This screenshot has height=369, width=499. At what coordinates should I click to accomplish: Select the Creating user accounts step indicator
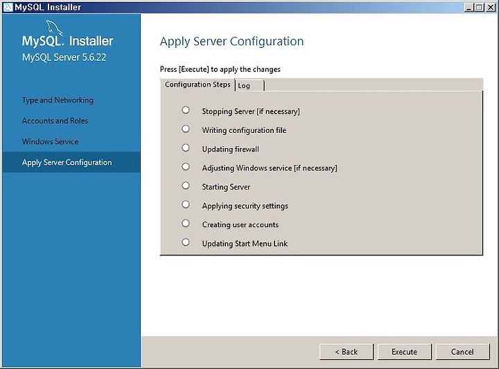coord(186,224)
